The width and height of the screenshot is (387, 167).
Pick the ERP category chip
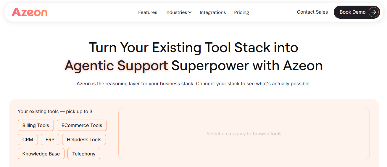[50, 139]
